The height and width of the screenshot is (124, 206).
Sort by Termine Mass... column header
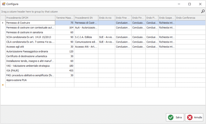(65, 18)
